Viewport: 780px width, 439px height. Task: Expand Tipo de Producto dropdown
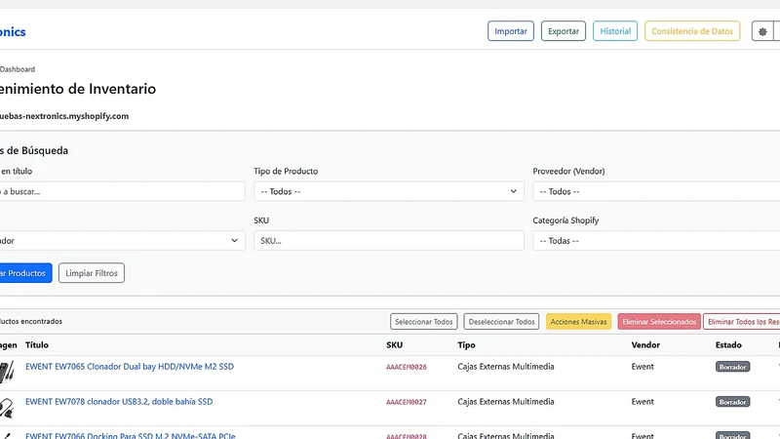pos(388,191)
